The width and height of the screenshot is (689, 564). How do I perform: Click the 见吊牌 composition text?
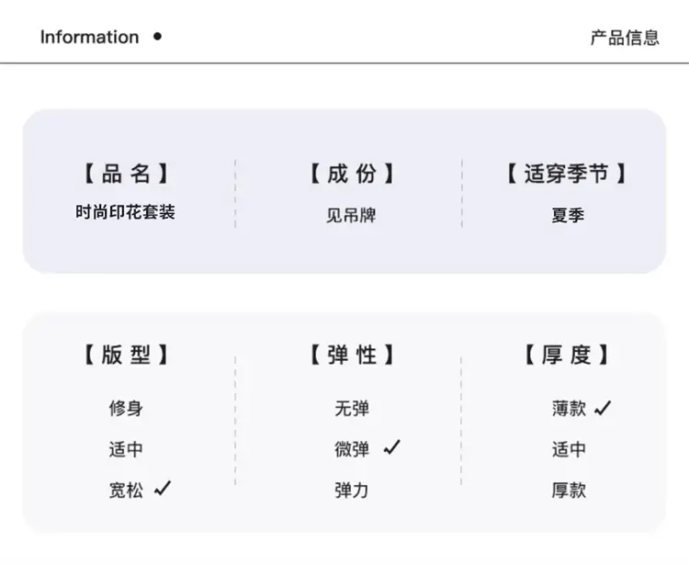[351, 215]
